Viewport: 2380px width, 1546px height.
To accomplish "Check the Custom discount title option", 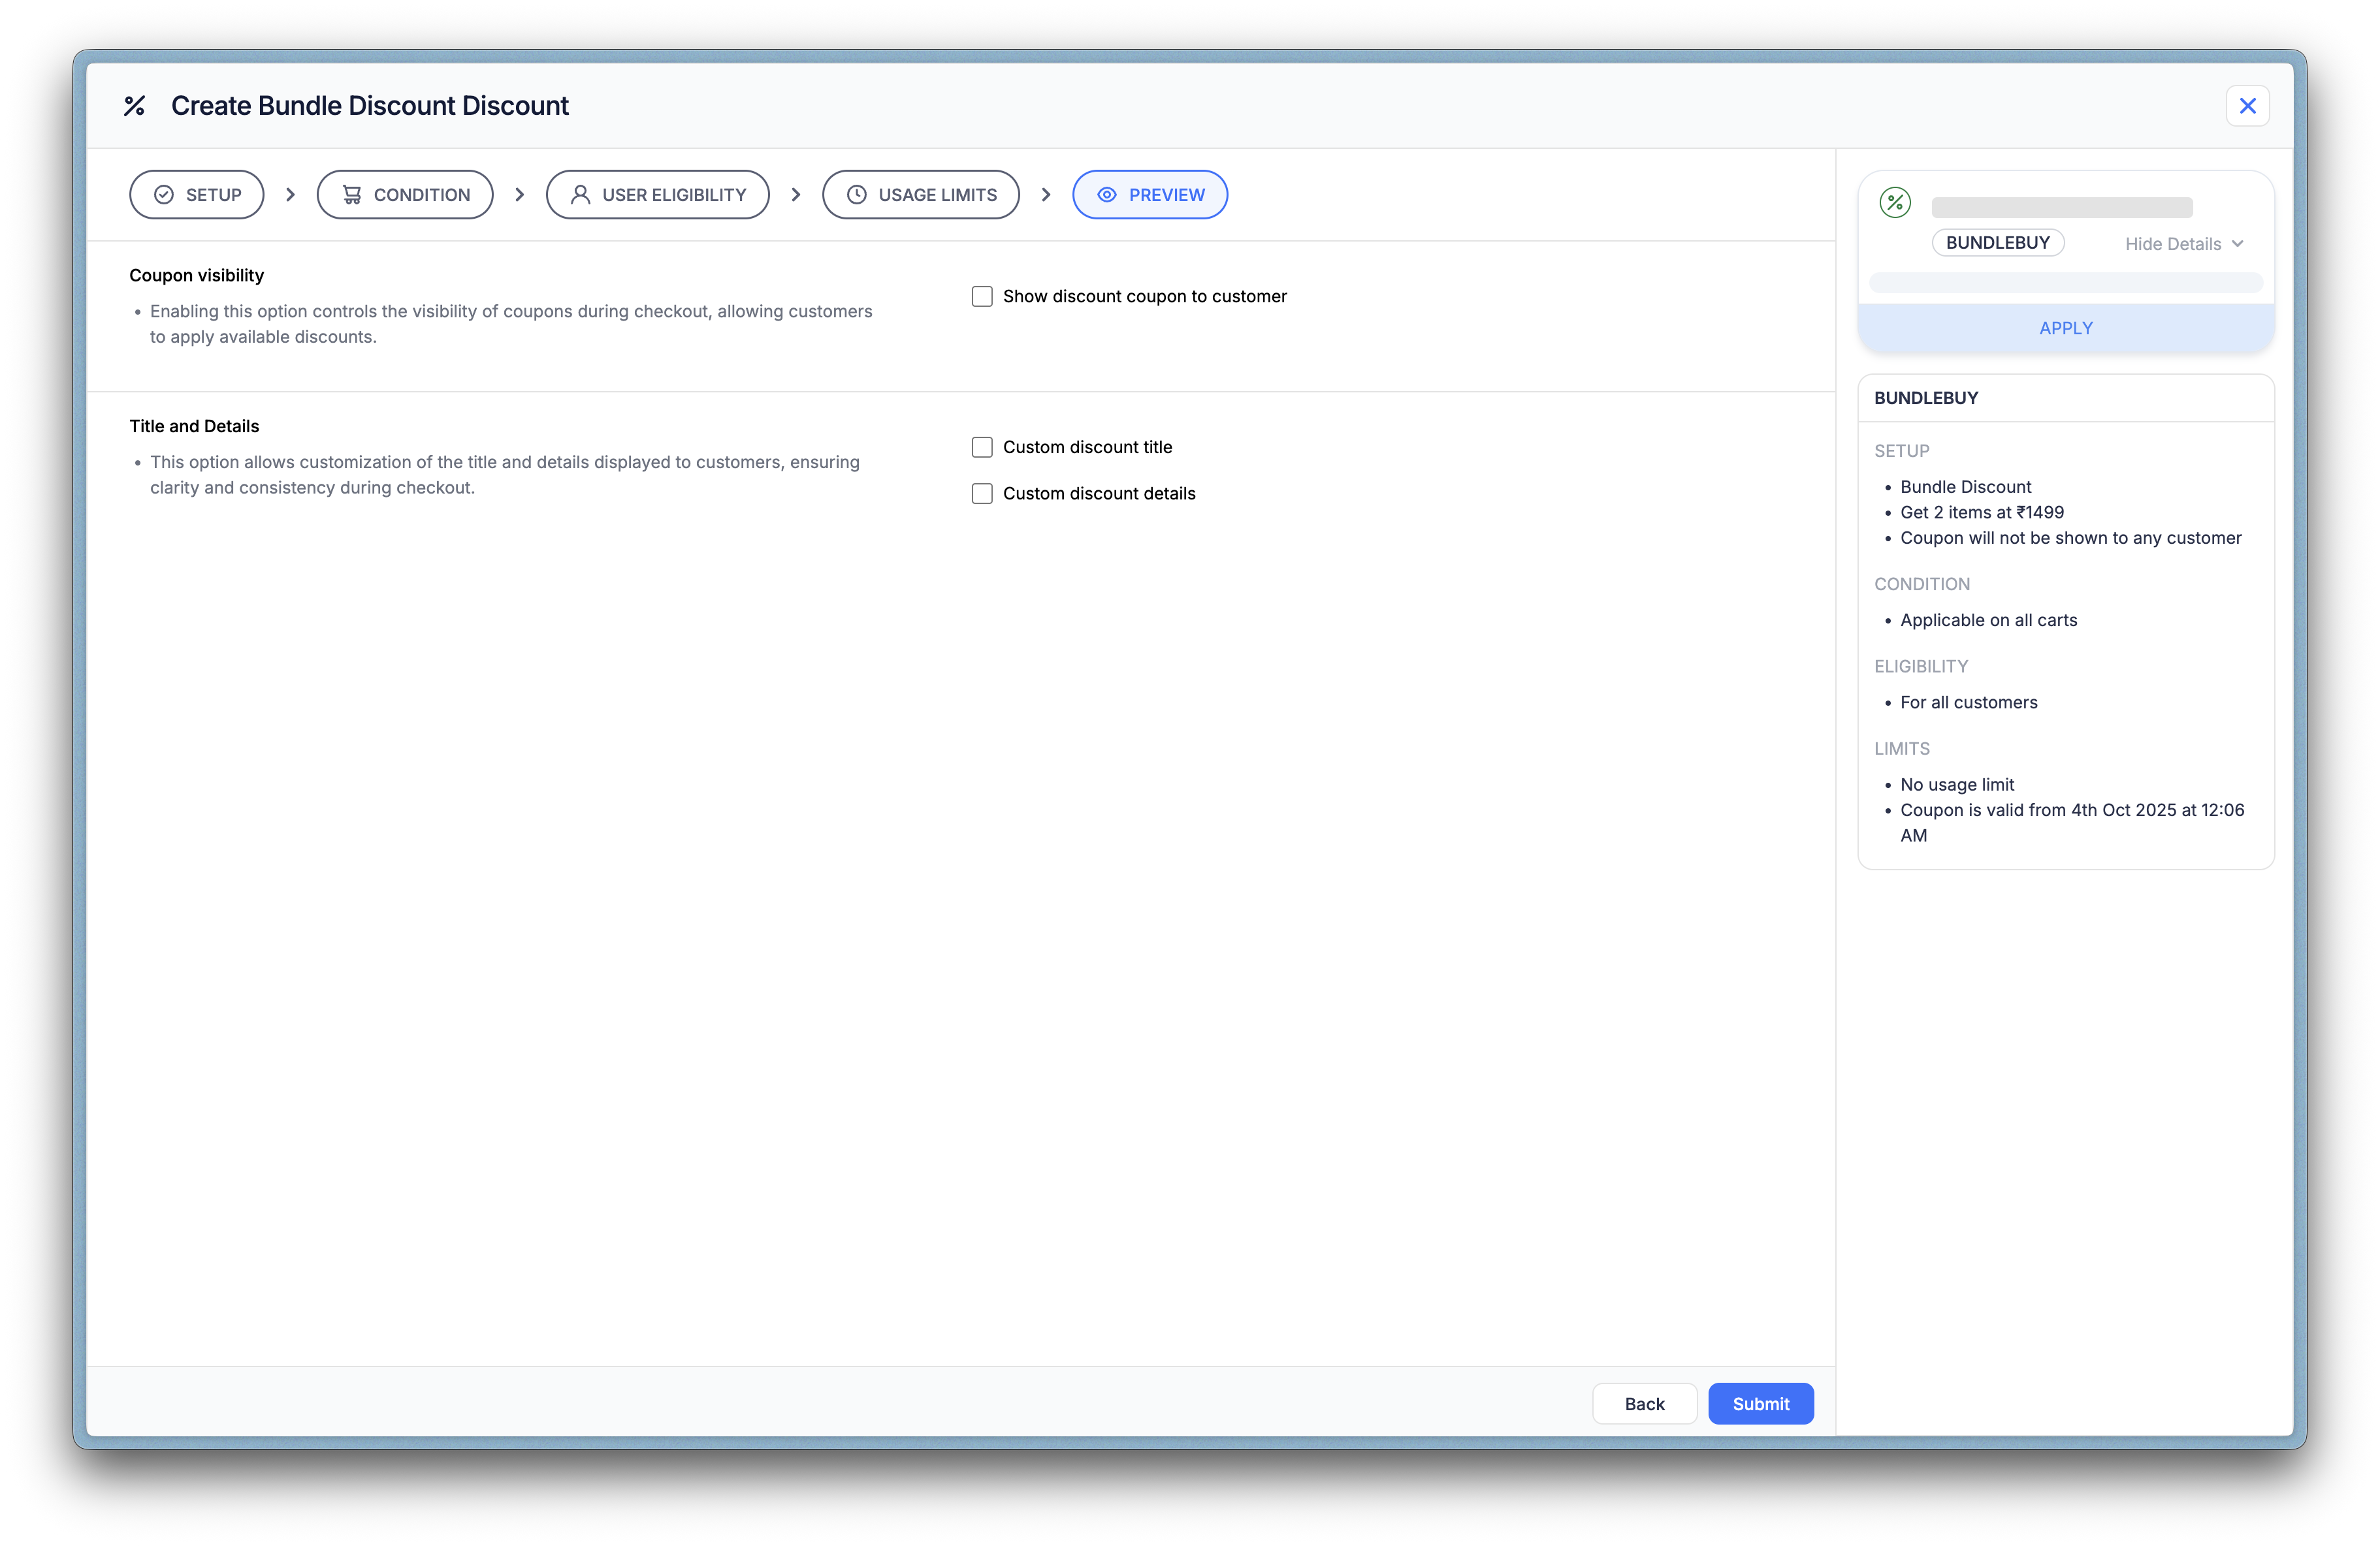I will 982,448.
